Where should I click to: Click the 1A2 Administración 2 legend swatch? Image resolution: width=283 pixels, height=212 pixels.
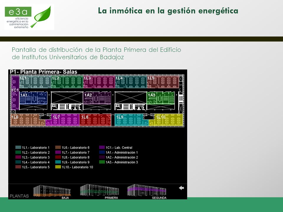pos(102,157)
